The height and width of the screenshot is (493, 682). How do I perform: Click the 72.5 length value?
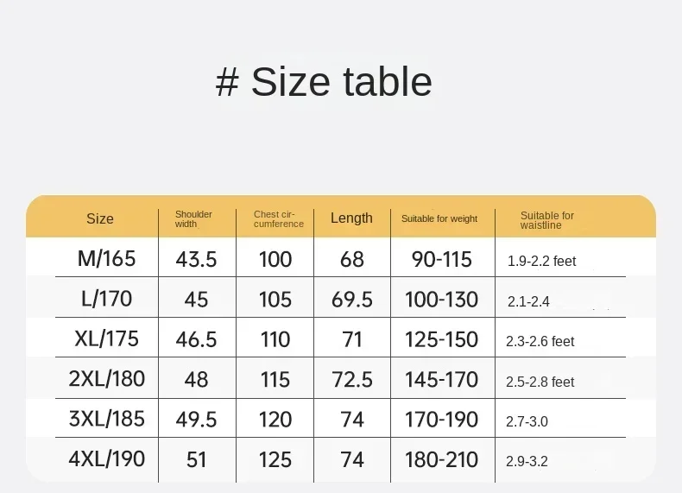click(x=352, y=379)
